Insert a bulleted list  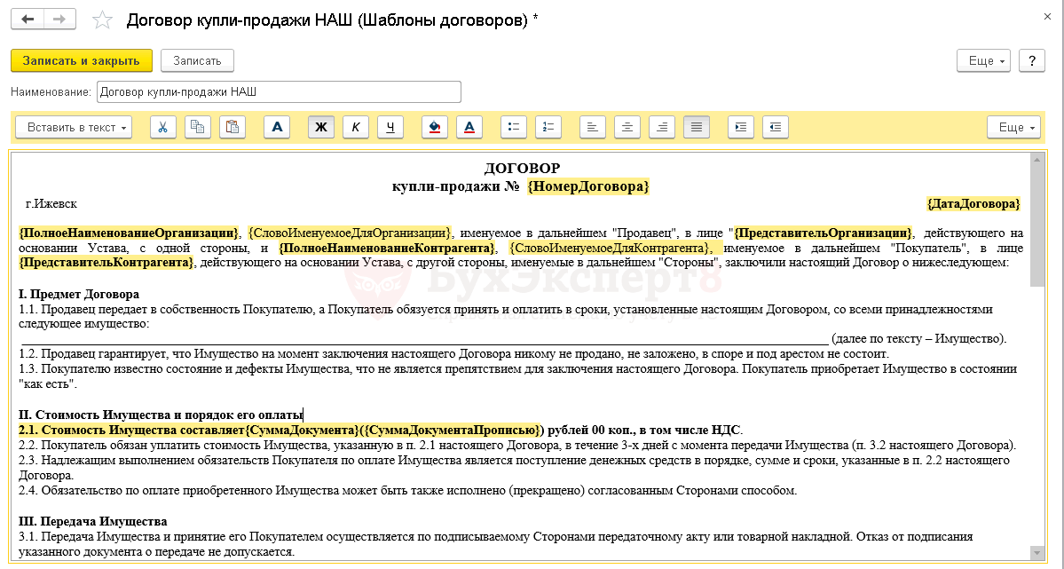point(514,127)
